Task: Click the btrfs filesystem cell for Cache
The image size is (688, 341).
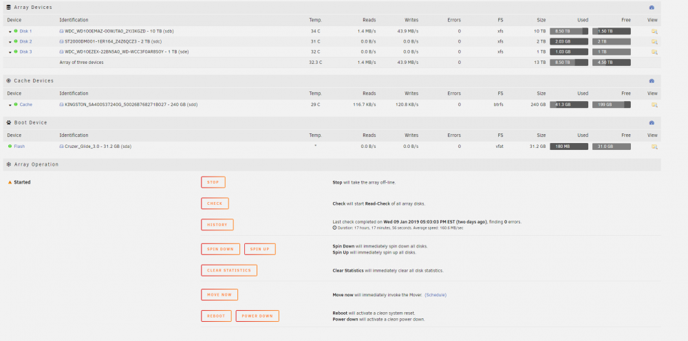Action: tap(498, 104)
